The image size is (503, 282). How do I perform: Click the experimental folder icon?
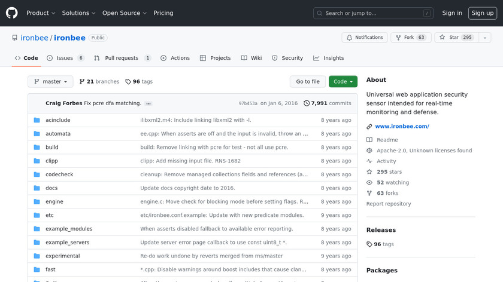point(37,256)
